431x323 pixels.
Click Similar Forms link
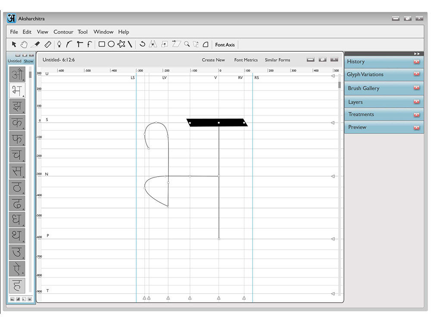[x=277, y=60]
